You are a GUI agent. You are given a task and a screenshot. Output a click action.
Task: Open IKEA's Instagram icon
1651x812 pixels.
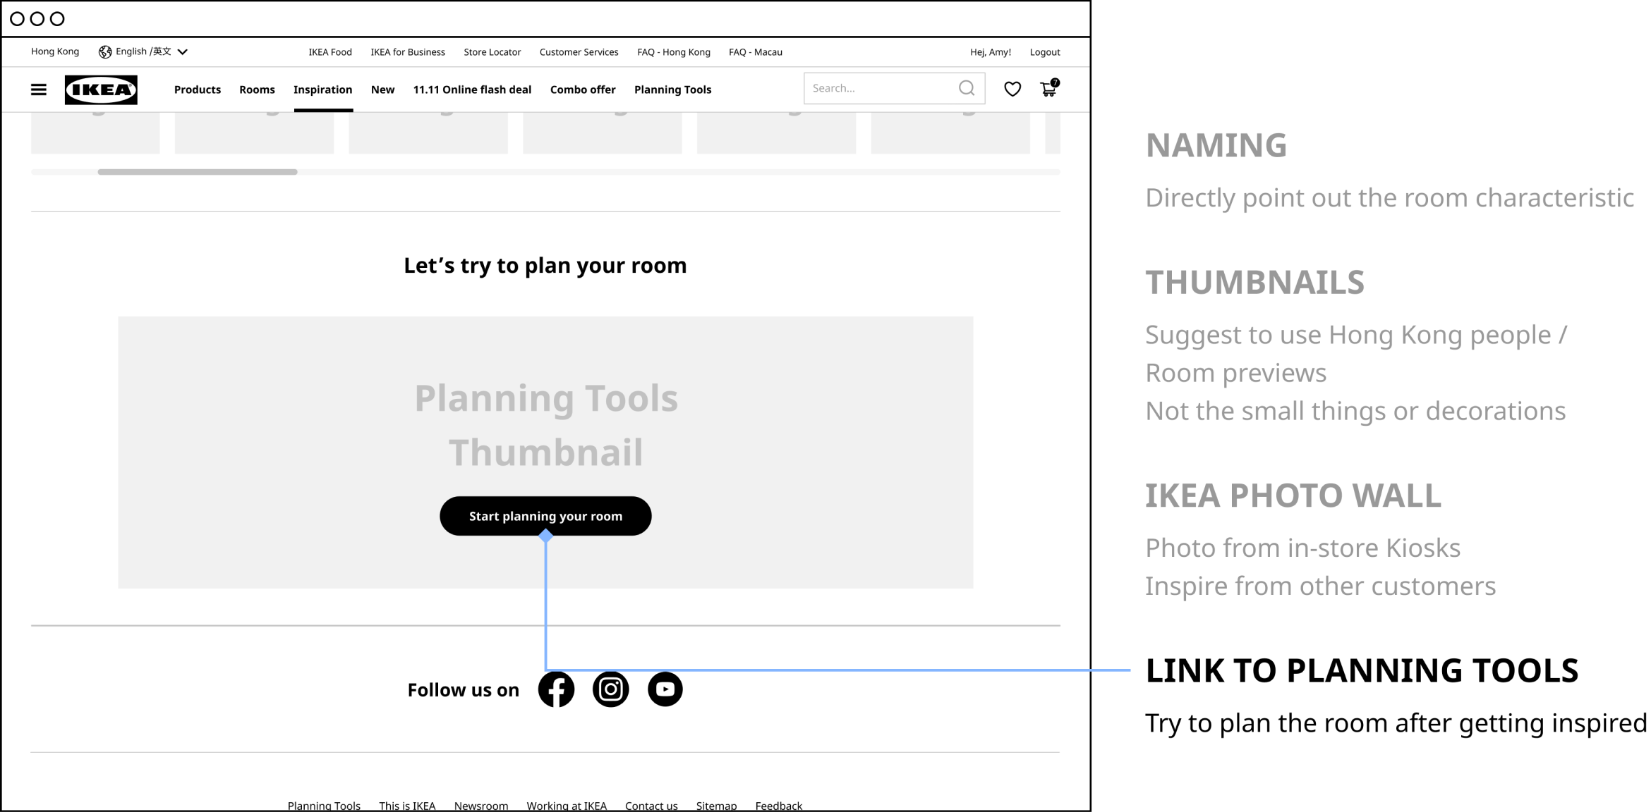(610, 689)
